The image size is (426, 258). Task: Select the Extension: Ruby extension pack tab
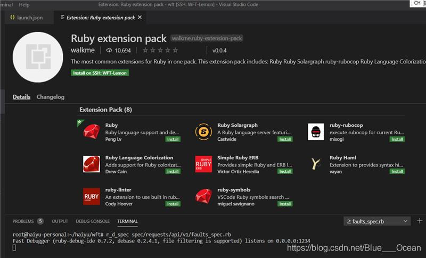100,18
